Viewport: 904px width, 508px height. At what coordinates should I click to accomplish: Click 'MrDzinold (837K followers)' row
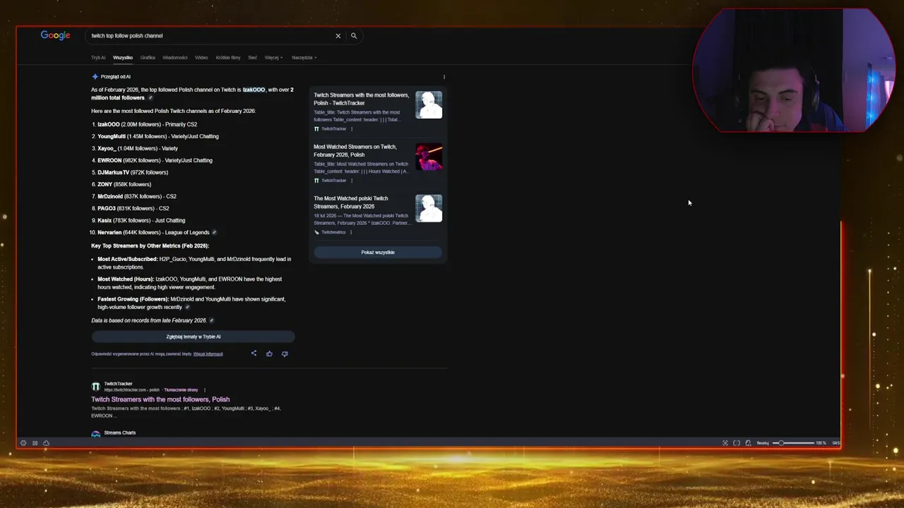(137, 196)
